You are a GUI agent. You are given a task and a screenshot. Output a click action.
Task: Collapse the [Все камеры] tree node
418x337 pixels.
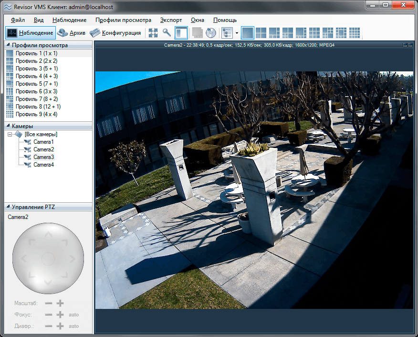pyautogui.click(x=10, y=134)
